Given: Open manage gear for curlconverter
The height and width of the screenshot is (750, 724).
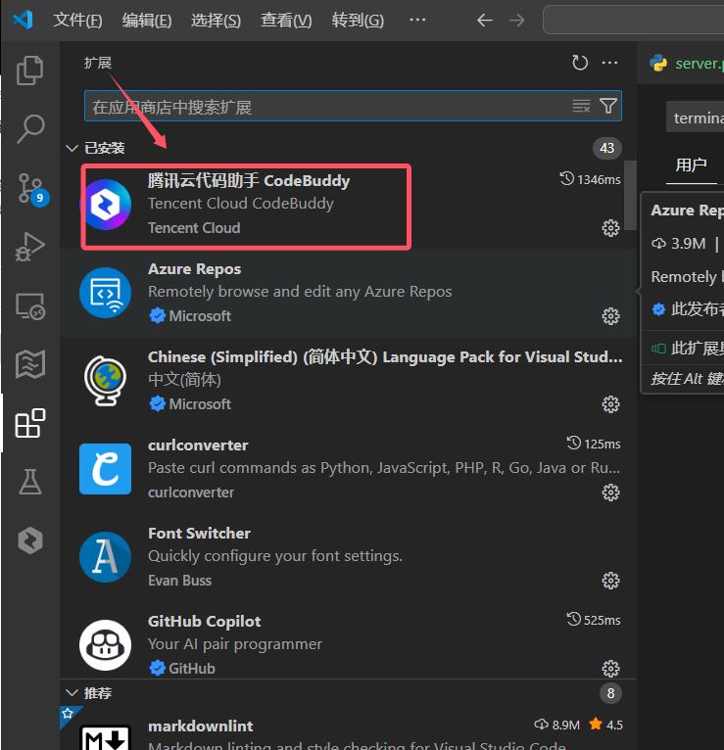Looking at the screenshot, I should pos(610,492).
